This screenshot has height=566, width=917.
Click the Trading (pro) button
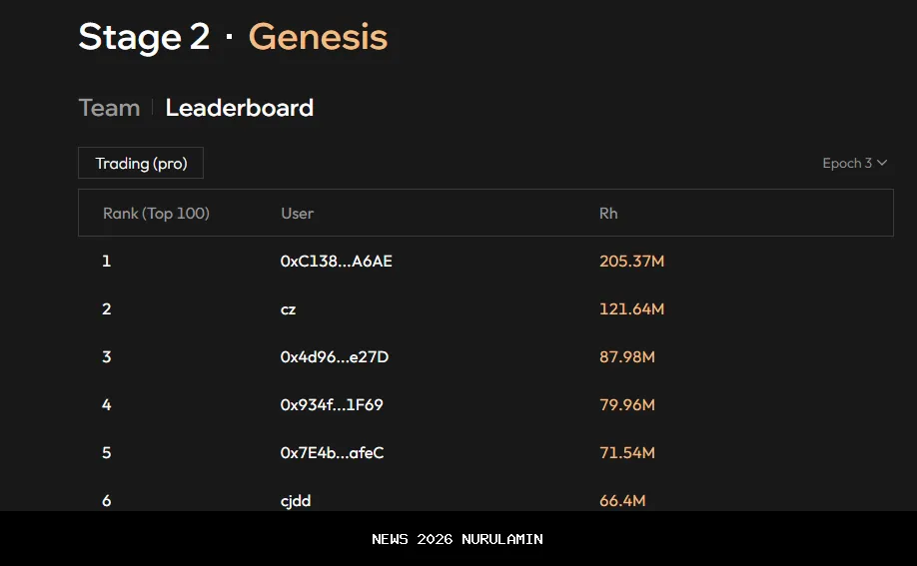click(x=141, y=163)
